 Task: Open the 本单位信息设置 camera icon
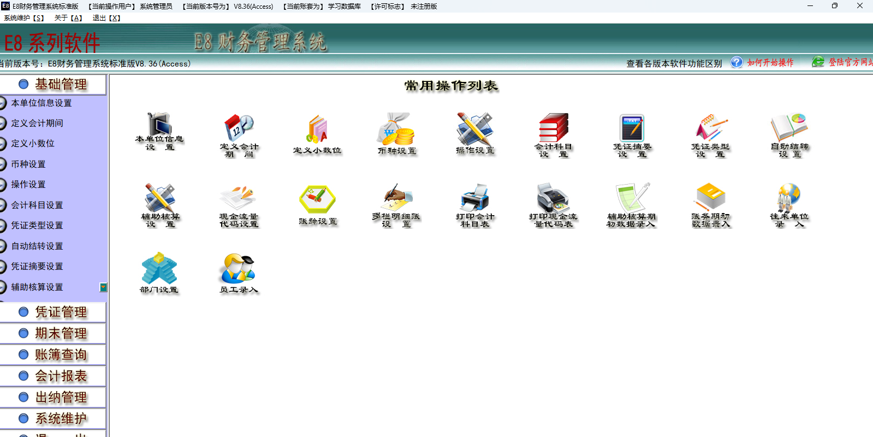(159, 125)
